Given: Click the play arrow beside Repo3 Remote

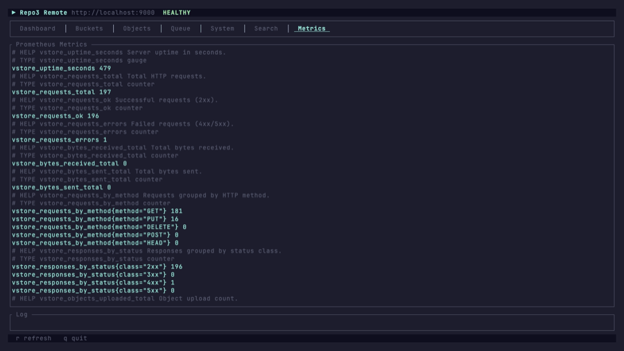Looking at the screenshot, I should tap(14, 12).
